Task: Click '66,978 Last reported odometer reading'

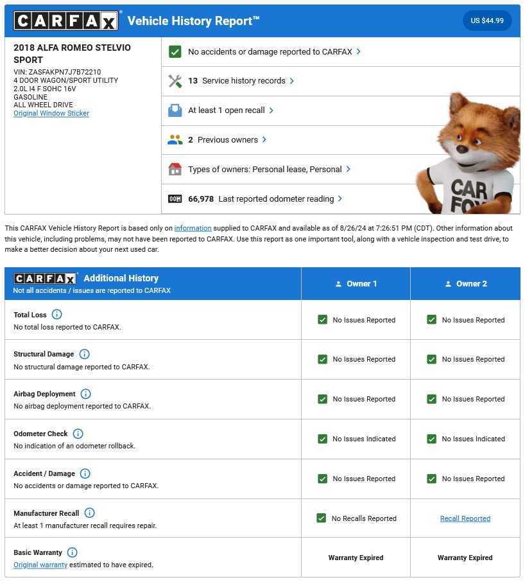Action: pyautogui.click(x=261, y=199)
